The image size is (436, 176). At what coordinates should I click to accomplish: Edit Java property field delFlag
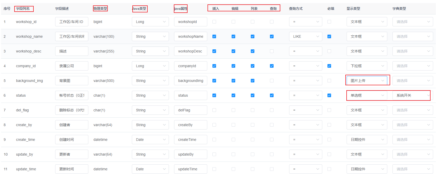(x=191, y=110)
